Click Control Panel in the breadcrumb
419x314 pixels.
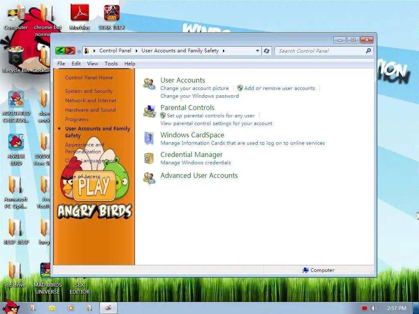pos(115,51)
